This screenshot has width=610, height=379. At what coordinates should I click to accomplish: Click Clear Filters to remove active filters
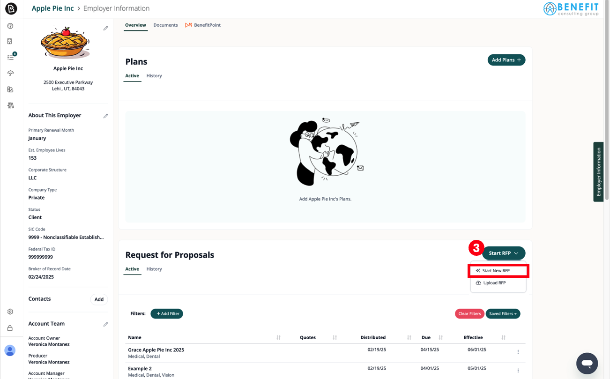coord(469,313)
